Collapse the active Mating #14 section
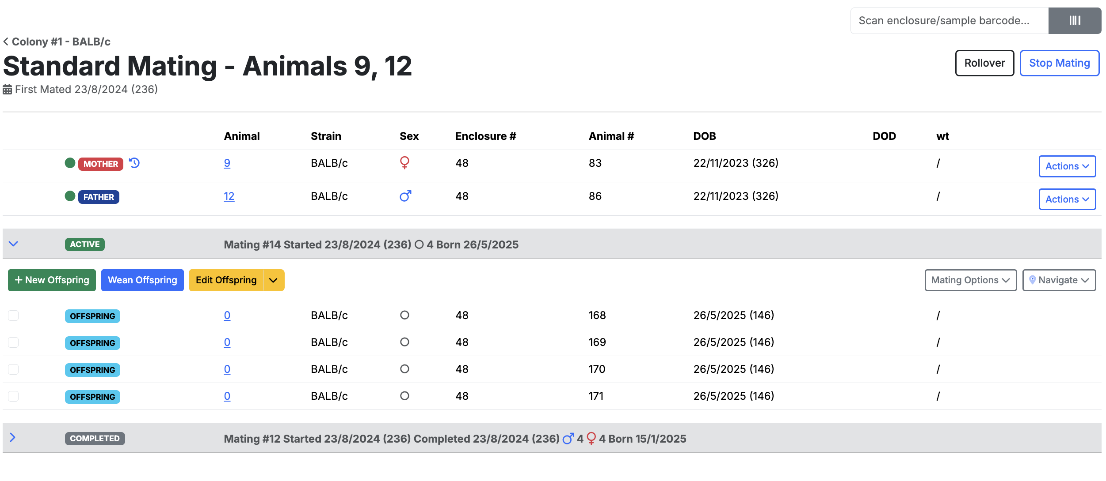The width and height of the screenshot is (1106, 481). pyautogui.click(x=13, y=244)
